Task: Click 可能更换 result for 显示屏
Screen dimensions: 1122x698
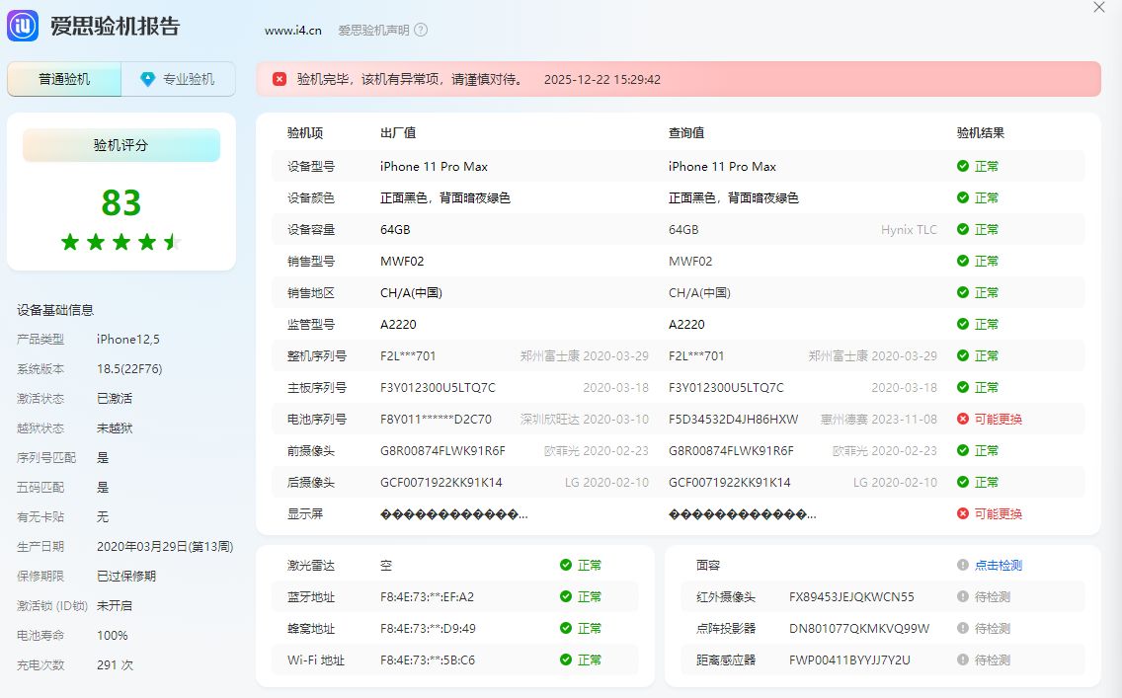Action: click(x=999, y=513)
